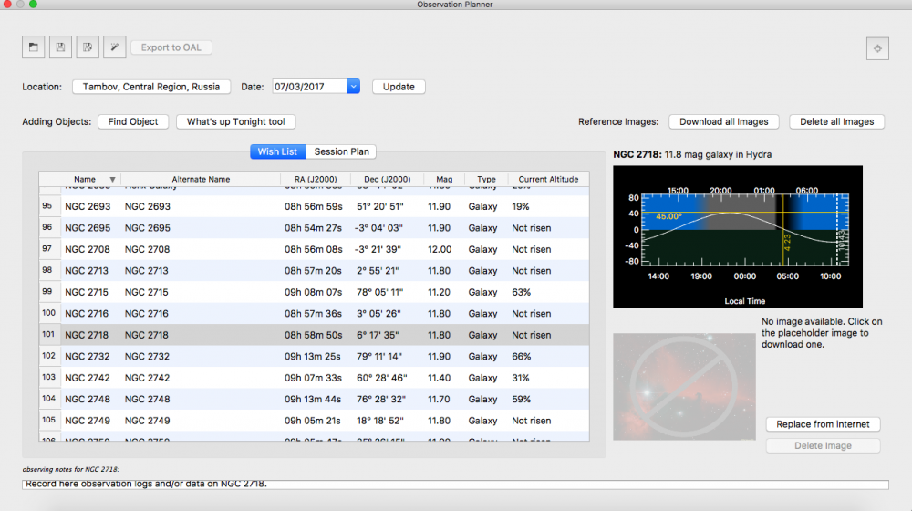Click the greyed Delete Image button
Viewport: 912px width, 511px height.
[823, 446]
